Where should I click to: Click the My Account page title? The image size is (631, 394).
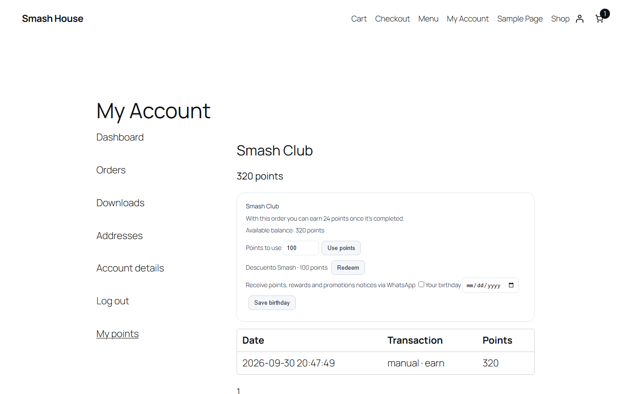(153, 111)
